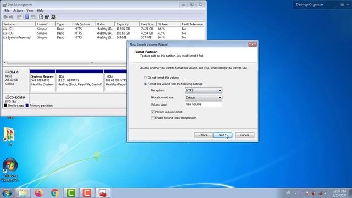The height and width of the screenshot is (198, 352).
Task: Click the Disk 0 disk icon
Action: click(7, 72)
